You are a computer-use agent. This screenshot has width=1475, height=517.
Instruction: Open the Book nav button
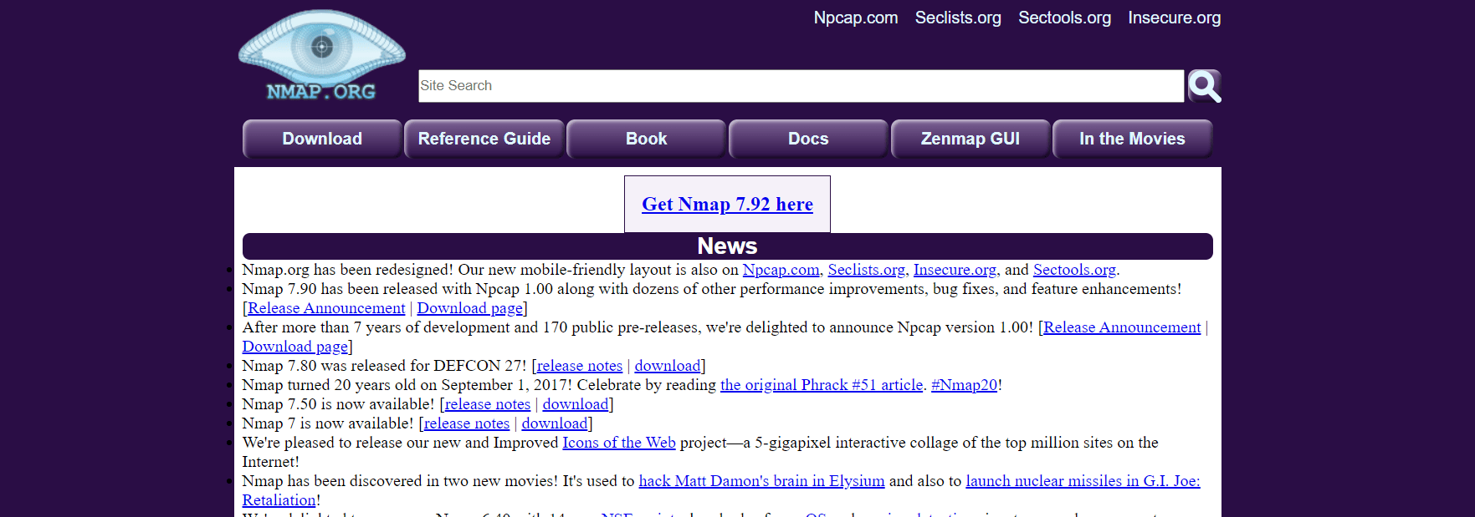(646, 139)
